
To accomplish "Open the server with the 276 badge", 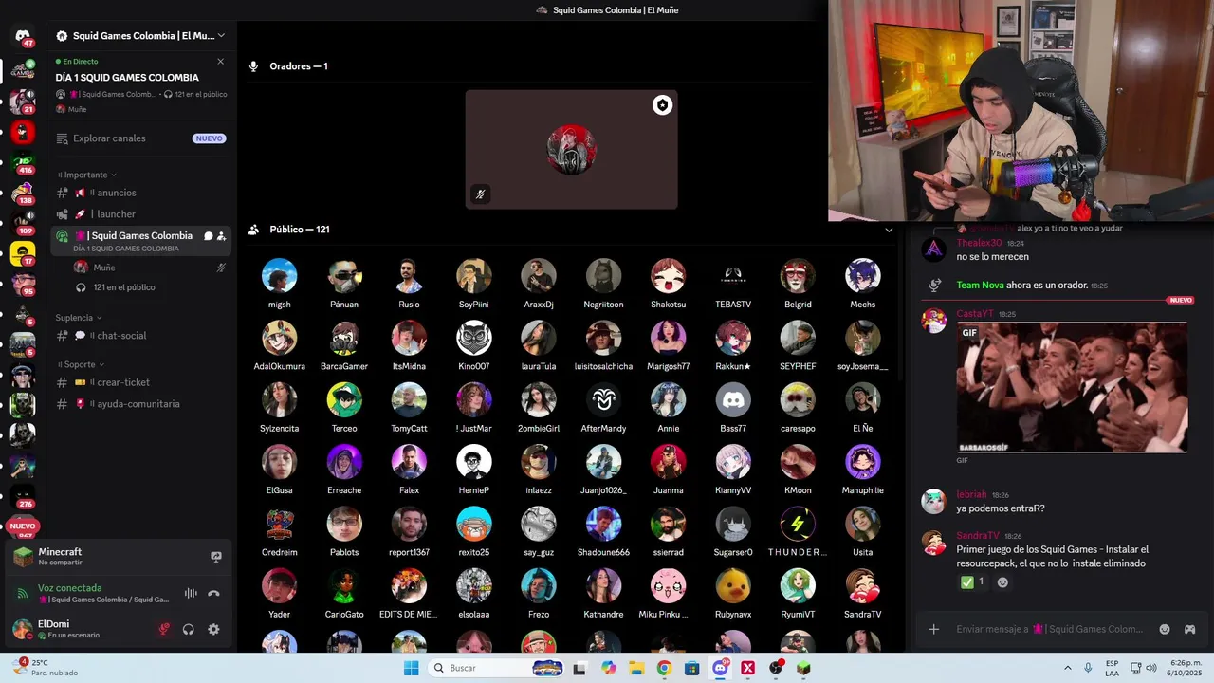I will pos(23,495).
